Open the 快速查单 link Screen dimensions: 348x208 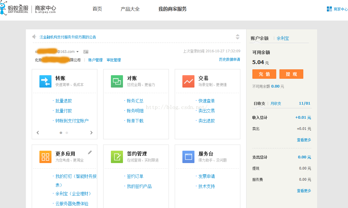(207, 101)
